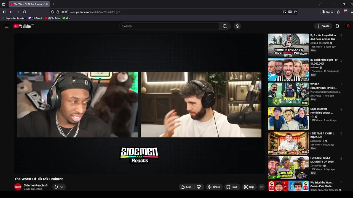Save the video to a playlist
Screen dimensions: 353x198
tap(232, 187)
